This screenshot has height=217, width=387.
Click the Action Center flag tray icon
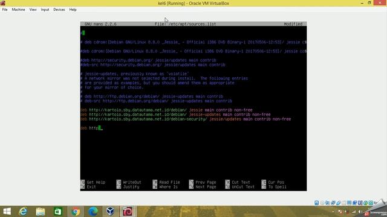coord(340,212)
